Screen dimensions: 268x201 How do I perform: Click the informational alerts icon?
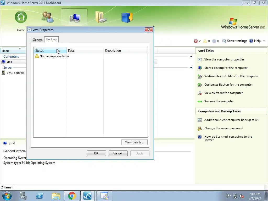click(214, 41)
